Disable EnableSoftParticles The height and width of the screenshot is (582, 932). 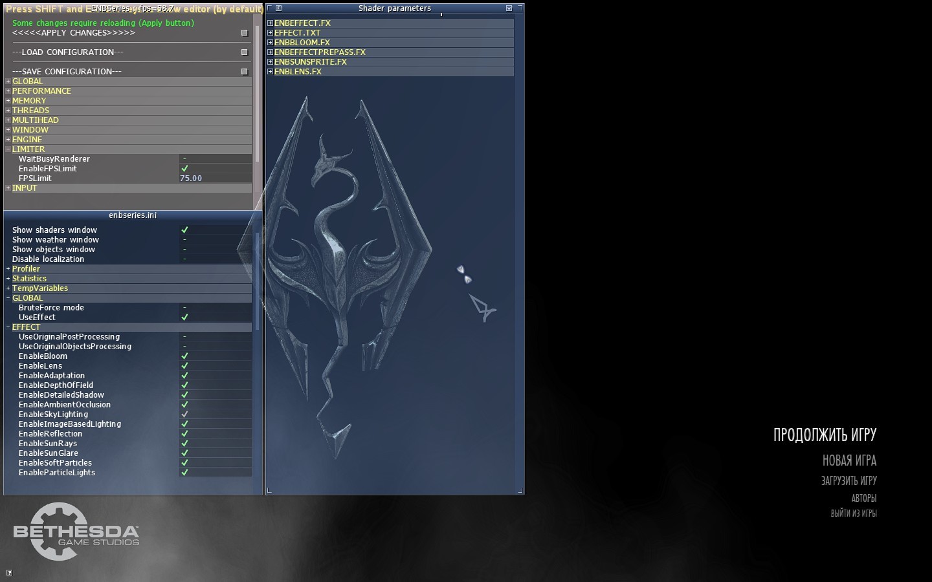tap(184, 463)
